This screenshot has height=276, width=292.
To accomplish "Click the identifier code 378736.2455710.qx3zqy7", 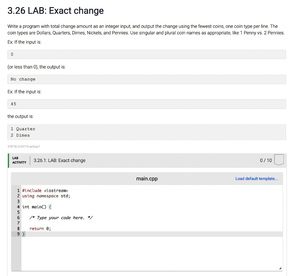I will [24, 146].
